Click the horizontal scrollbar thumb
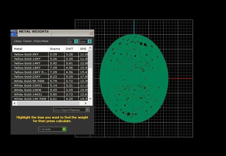 coord(48,103)
